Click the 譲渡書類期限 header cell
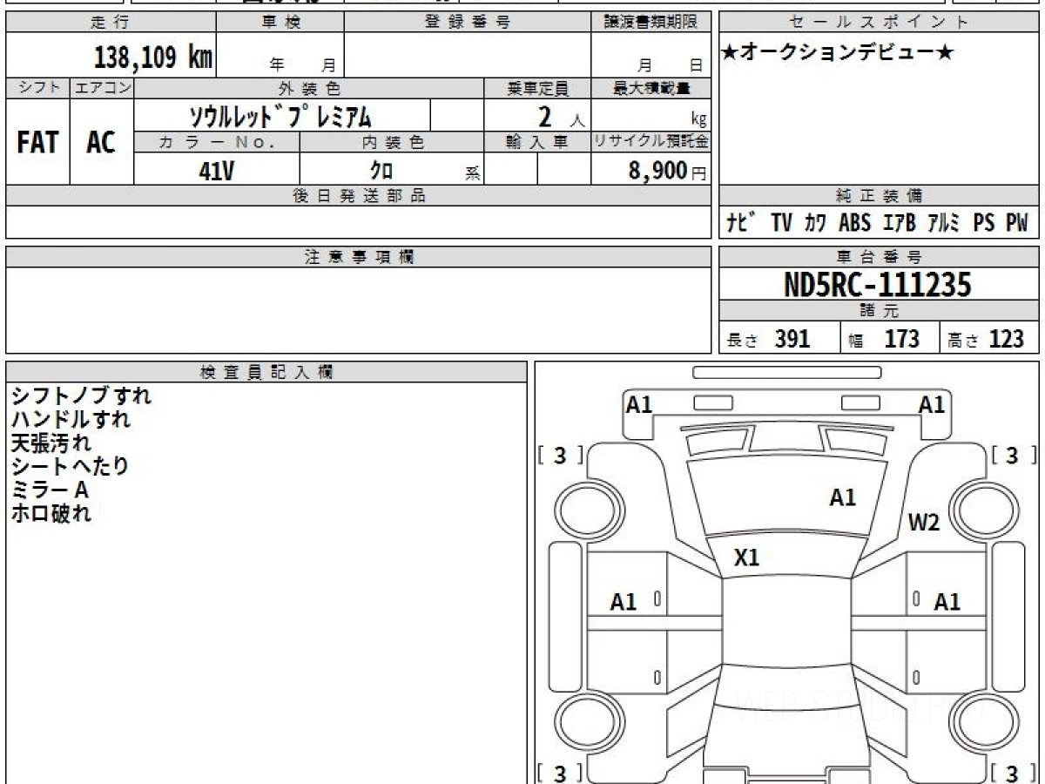Image resolution: width=1045 pixels, height=784 pixels. (x=651, y=23)
